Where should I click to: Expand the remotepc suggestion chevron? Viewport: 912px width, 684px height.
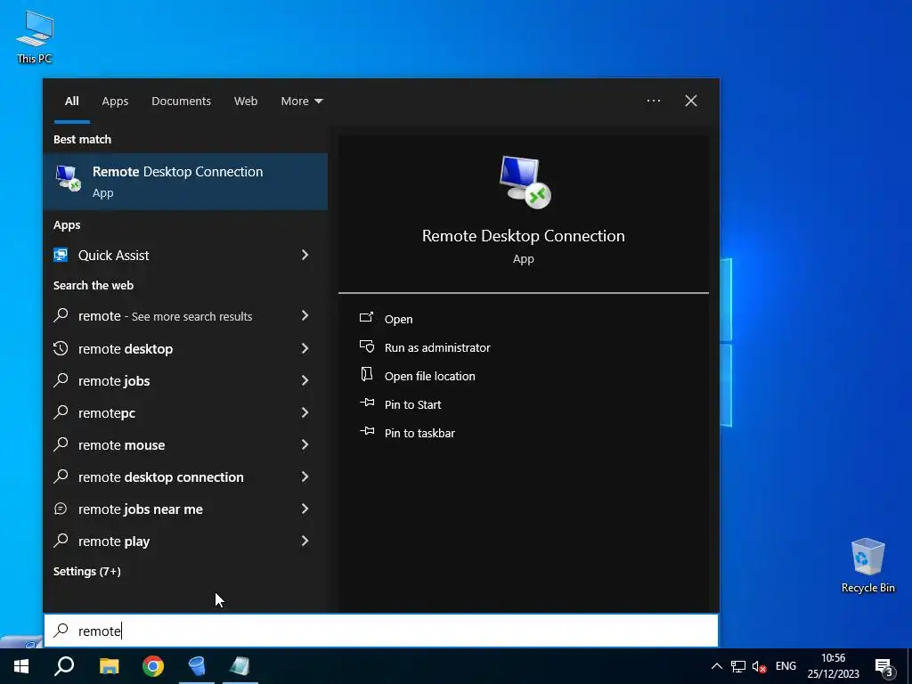(305, 412)
